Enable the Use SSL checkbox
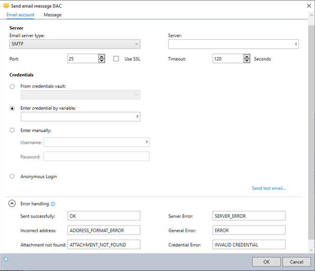 click(x=116, y=59)
